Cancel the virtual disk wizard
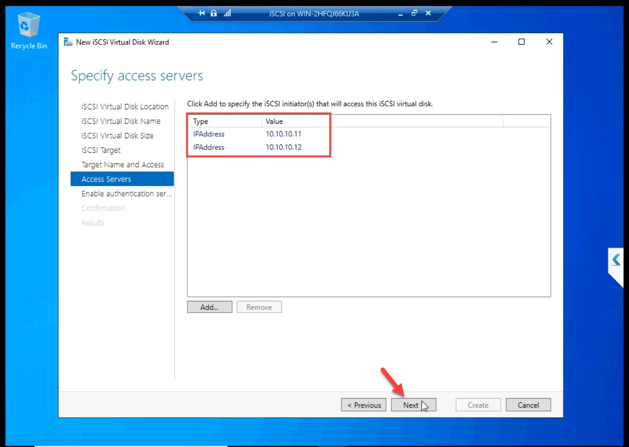 tap(528, 405)
